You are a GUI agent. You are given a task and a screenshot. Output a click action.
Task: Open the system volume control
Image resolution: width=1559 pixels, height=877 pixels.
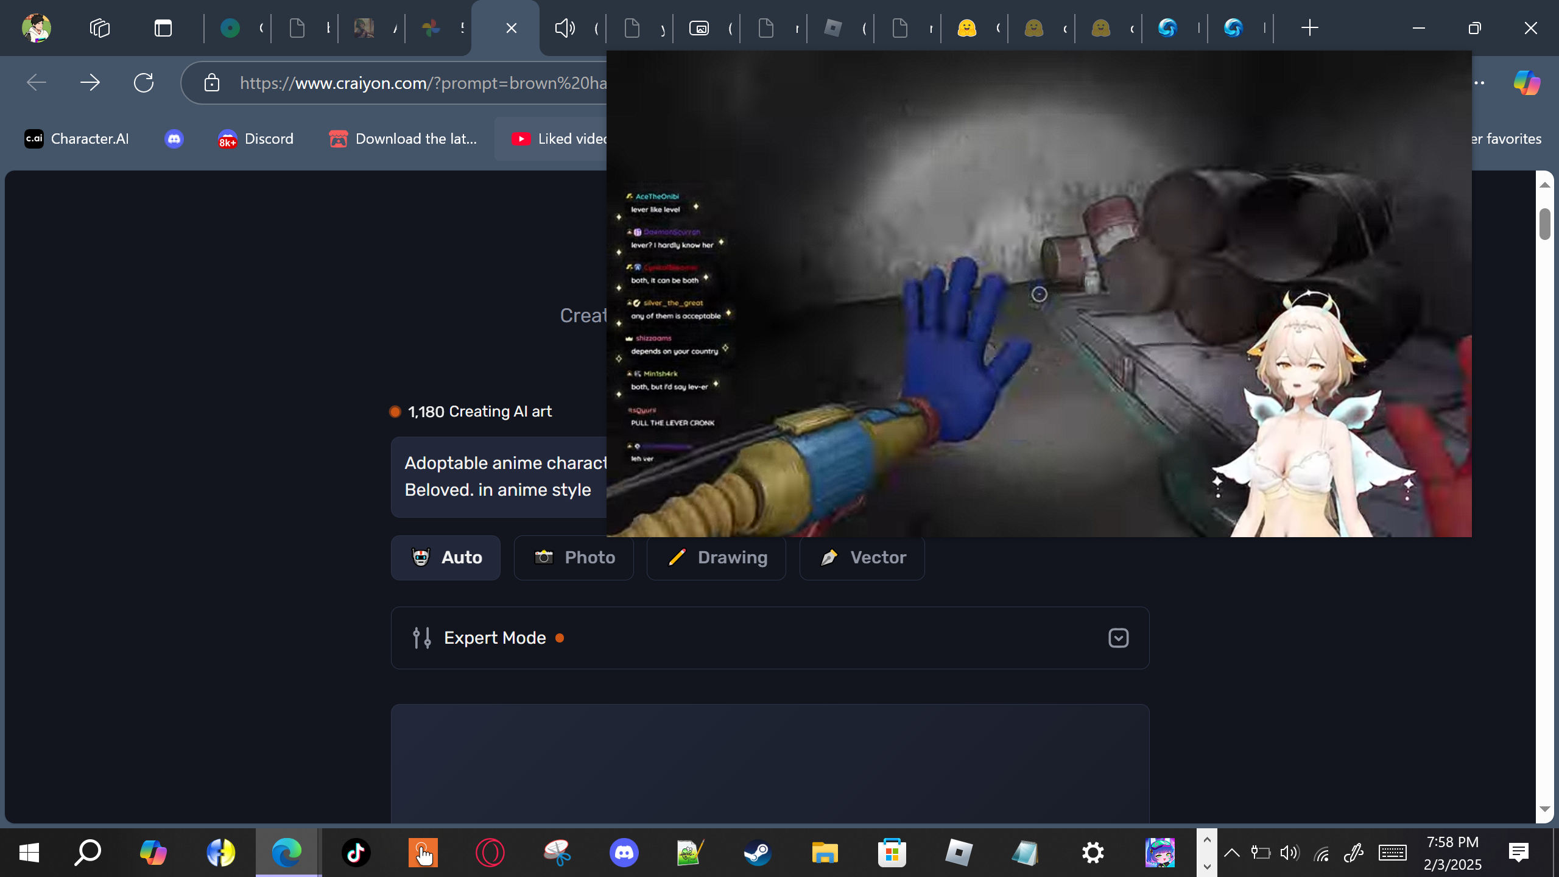1290,853
